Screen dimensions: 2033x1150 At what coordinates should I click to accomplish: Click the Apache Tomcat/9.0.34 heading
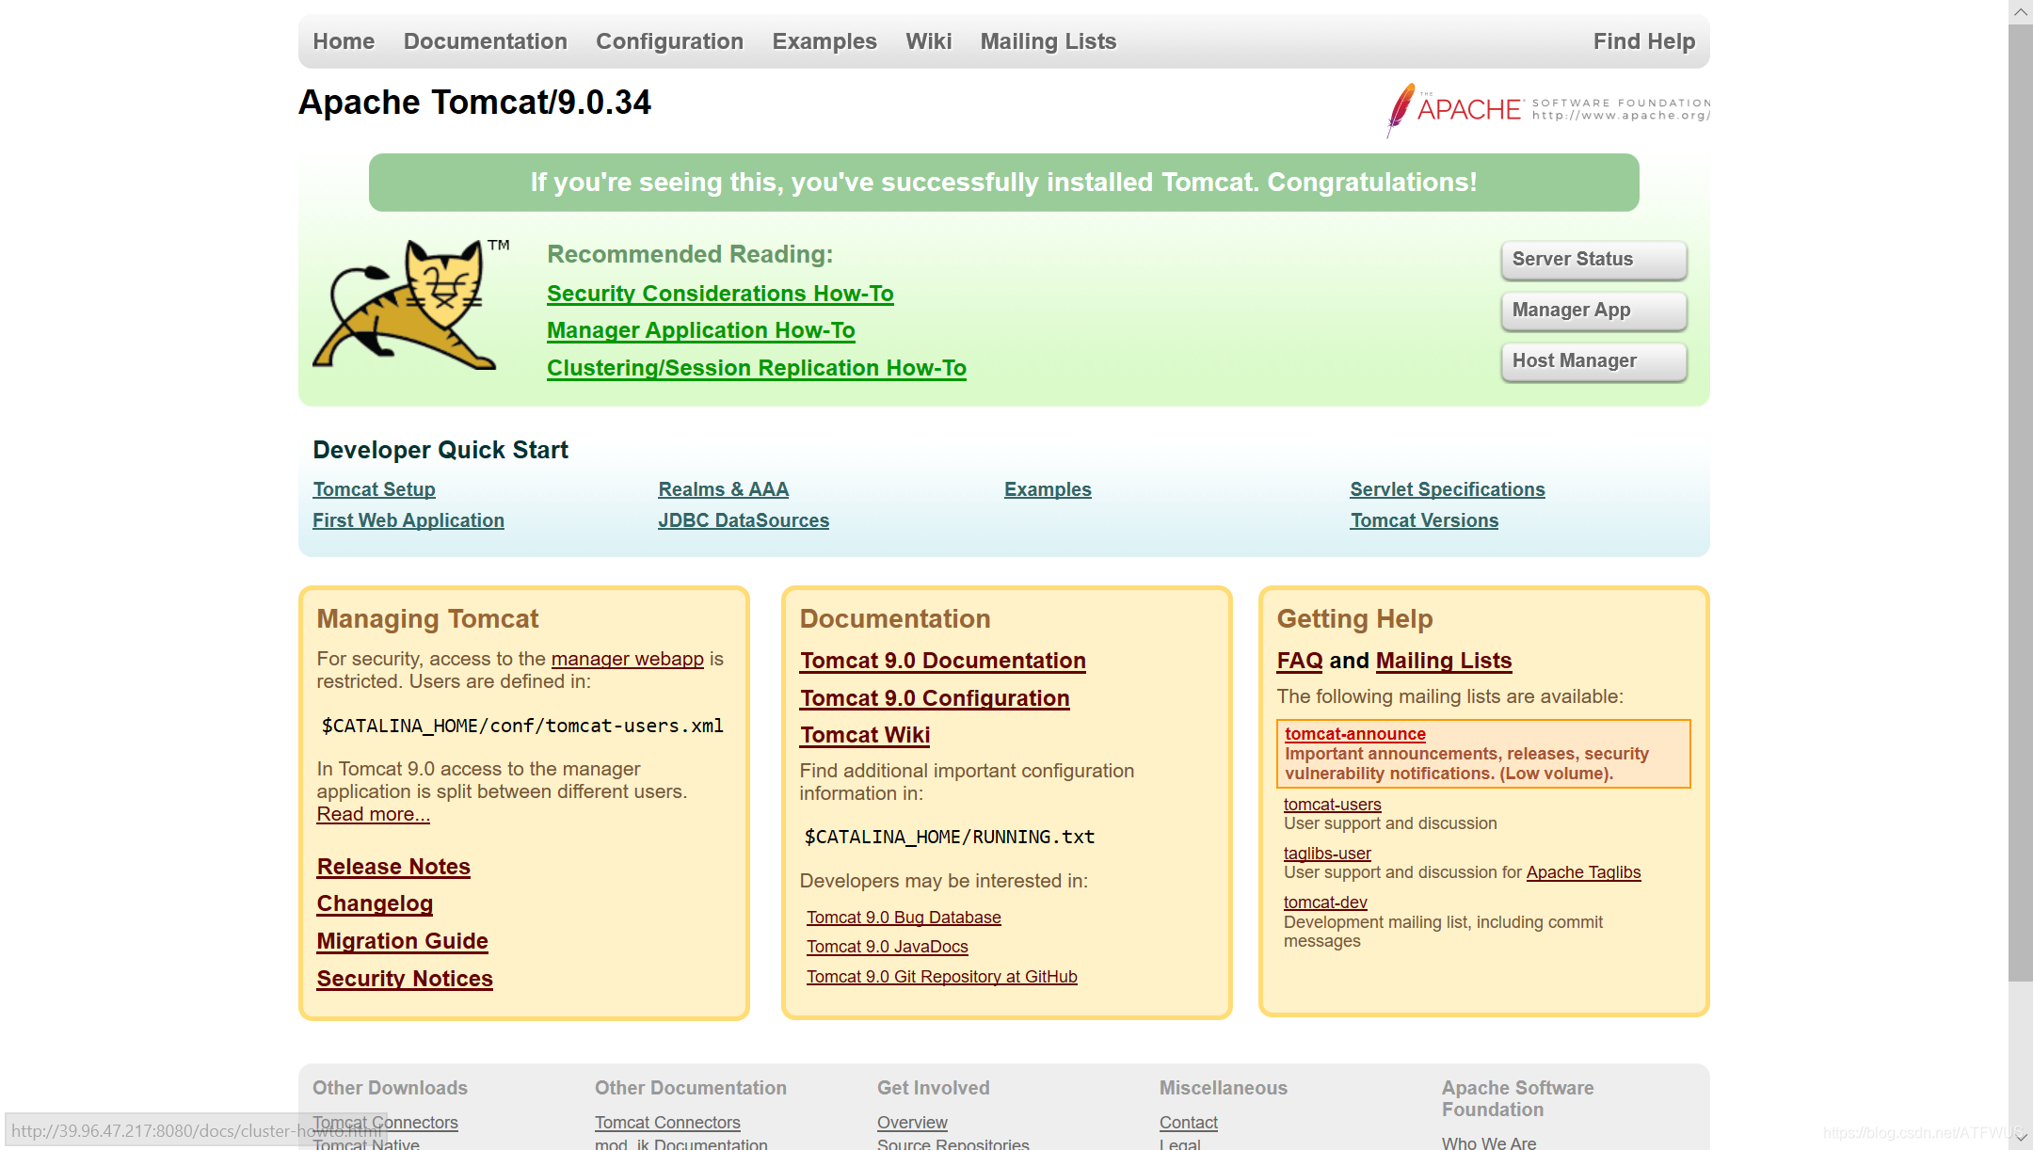[474, 103]
